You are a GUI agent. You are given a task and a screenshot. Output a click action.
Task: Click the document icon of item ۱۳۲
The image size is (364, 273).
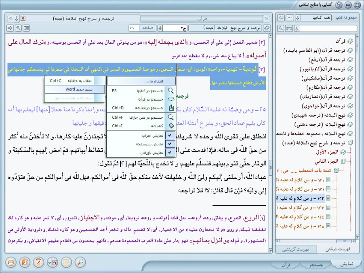(328, 198)
